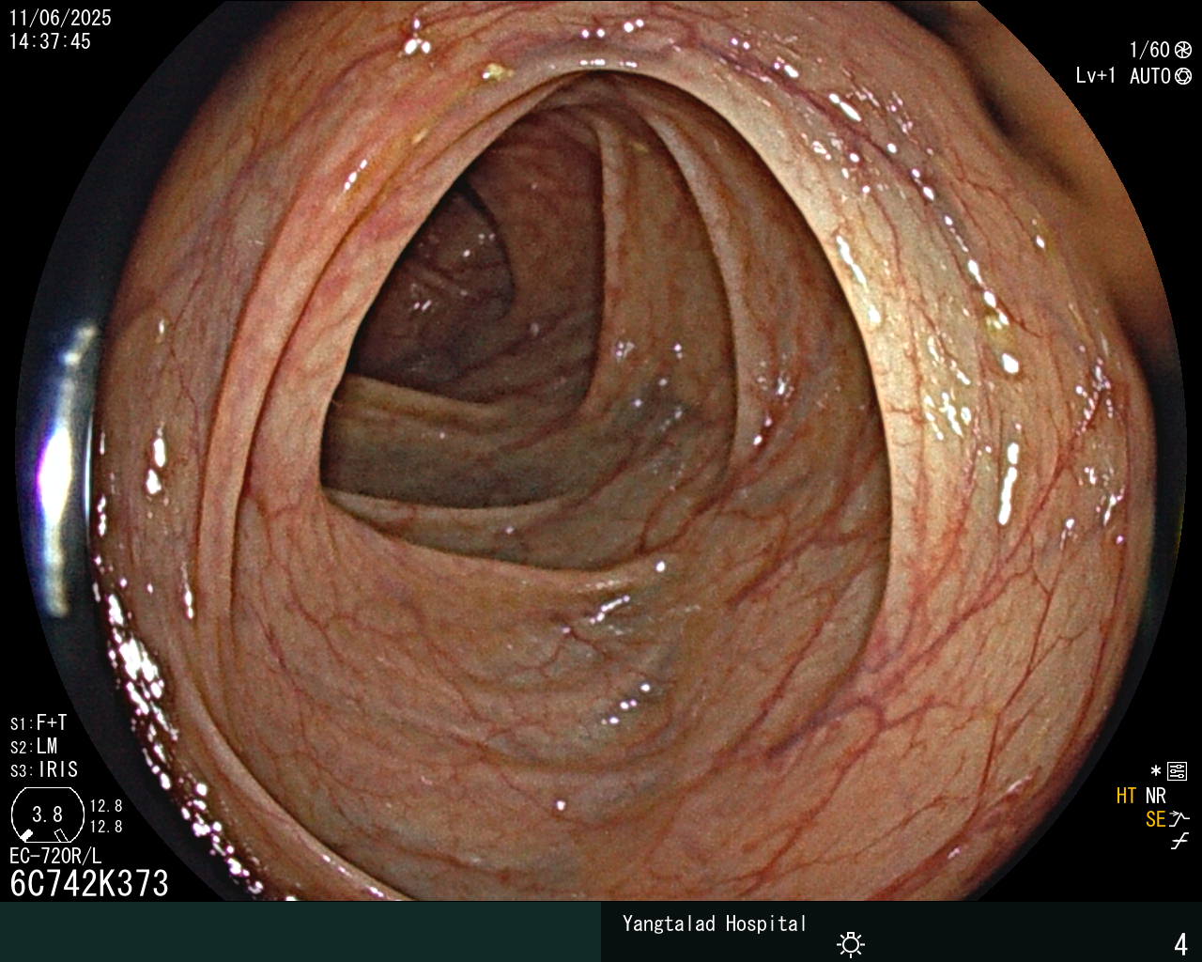Click the NR noise reduction indicator

(x=1156, y=797)
